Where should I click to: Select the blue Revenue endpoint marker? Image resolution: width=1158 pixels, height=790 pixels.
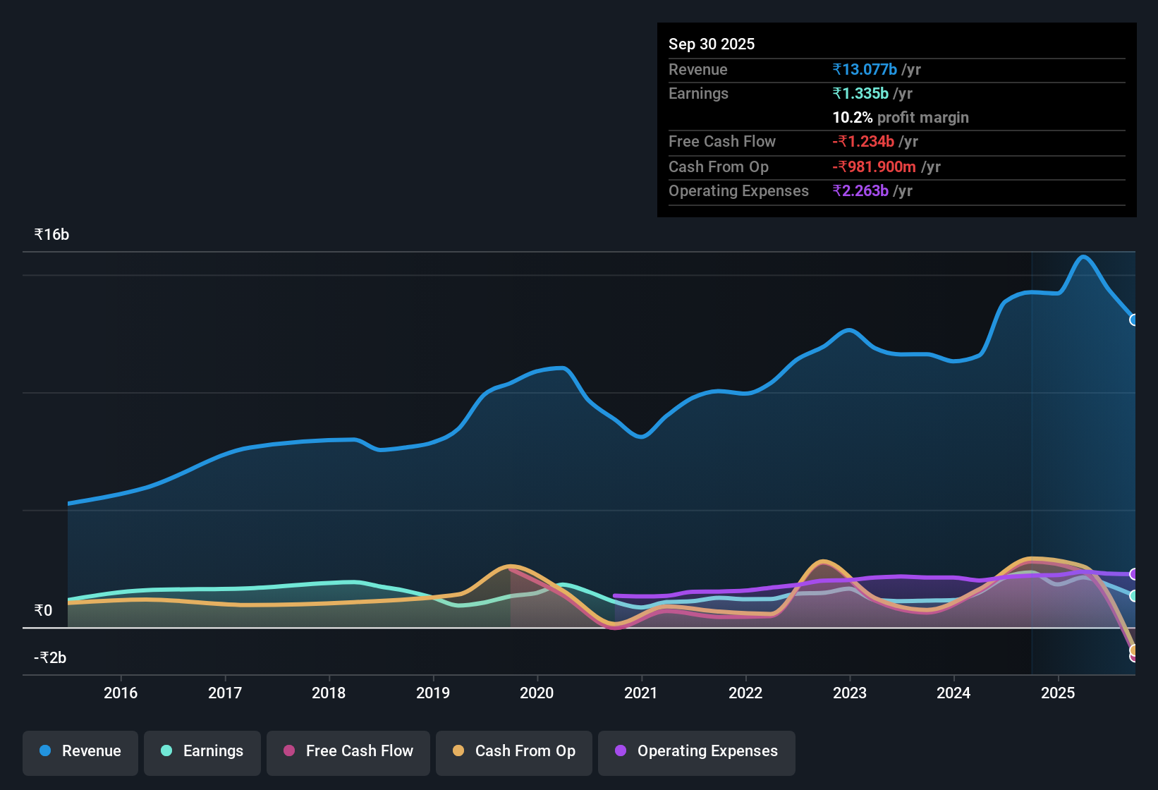point(1133,320)
